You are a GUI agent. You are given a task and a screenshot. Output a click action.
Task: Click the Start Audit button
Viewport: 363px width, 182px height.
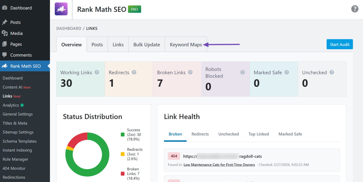[339, 44]
